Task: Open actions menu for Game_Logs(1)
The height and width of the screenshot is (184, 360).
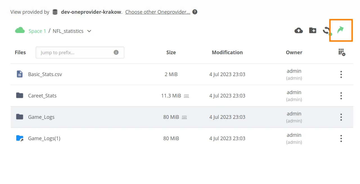Action: (x=341, y=138)
